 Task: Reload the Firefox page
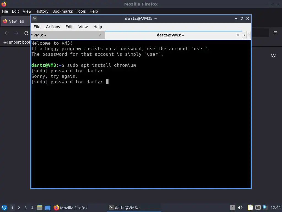tap(26, 33)
